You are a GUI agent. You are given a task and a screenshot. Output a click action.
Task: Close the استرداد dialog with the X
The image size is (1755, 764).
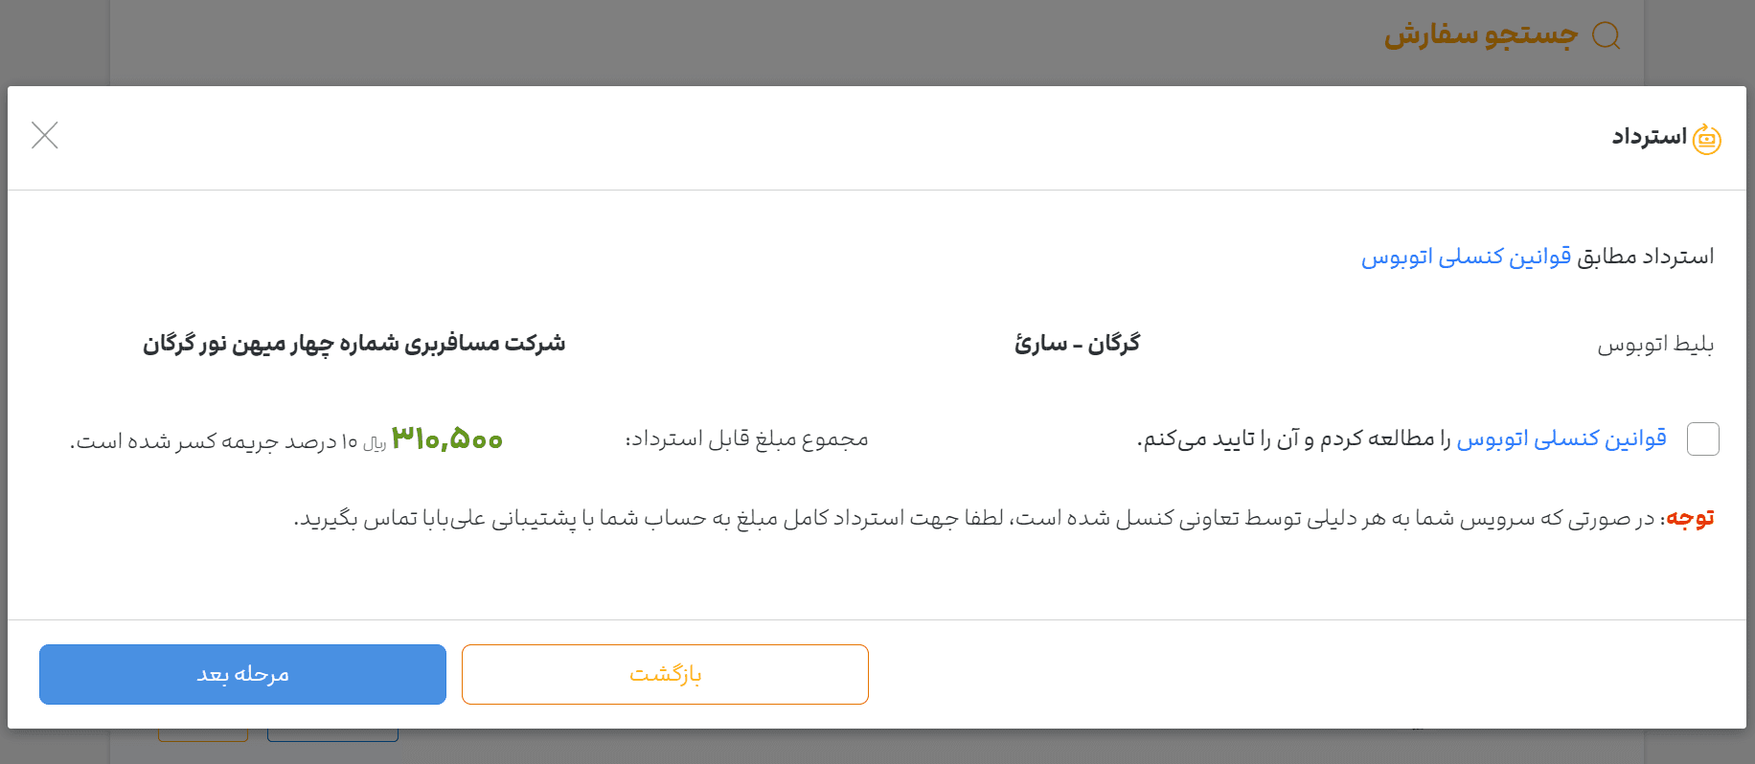(45, 135)
